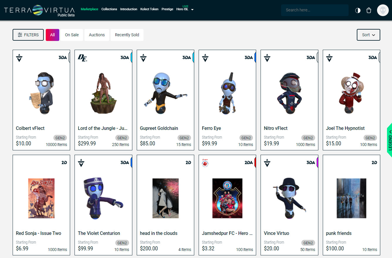392x258 pixels.
Task: Click the ISL logo on Jamshedpur FC card
Action: click(205, 163)
